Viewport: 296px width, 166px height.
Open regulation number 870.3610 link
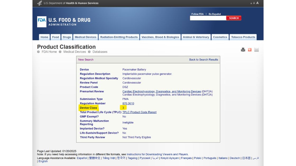pos(128,104)
